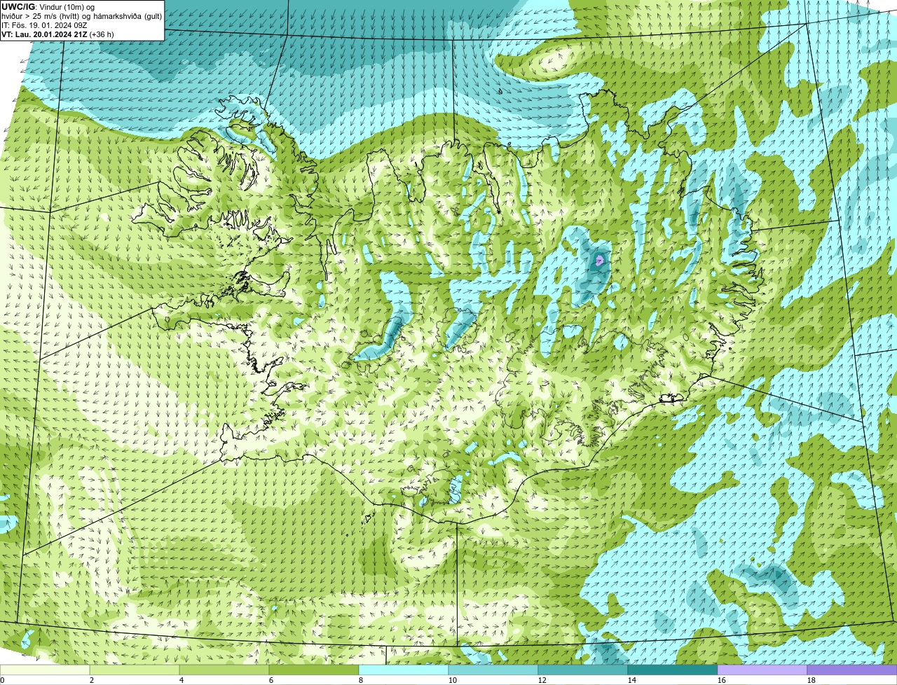The image size is (897, 685).
Task: Select the 10–12 m/s light teal legend swatch
Action: pyautogui.click(x=493, y=670)
